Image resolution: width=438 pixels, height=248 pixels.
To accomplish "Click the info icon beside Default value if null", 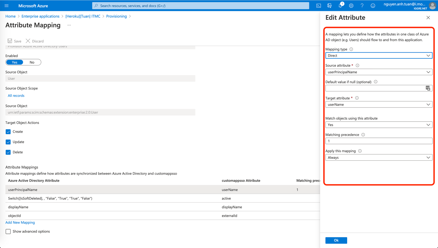I will [x=376, y=82].
